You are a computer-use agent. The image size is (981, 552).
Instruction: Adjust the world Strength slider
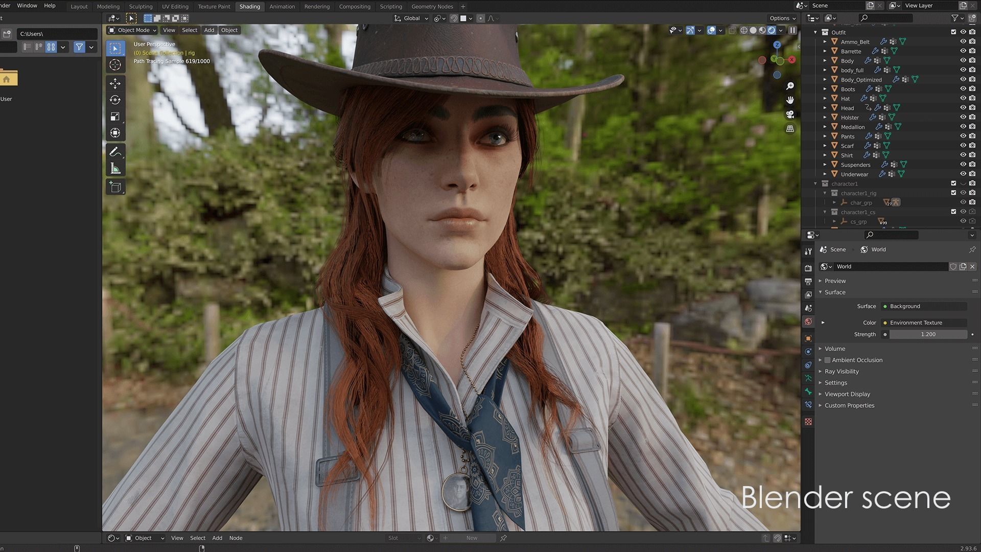click(x=928, y=334)
